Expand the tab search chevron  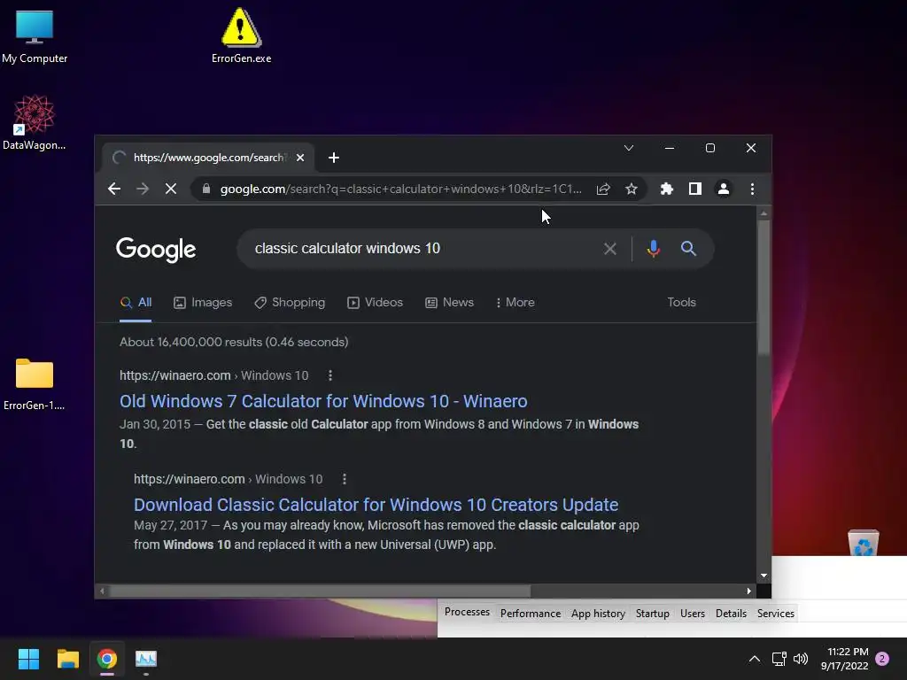click(629, 148)
